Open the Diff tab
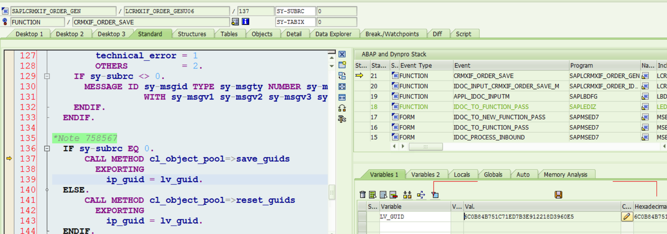This screenshot has width=667, height=234. (x=437, y=34)
